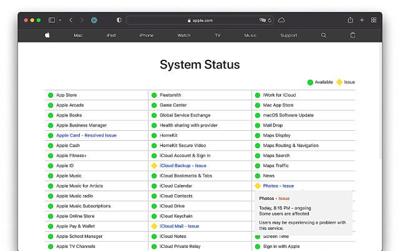The height and width of the screenshot is (251, 400).
Task: Open the Photos - Issue link
Action: pyautogui.click(x=278, y=186)
